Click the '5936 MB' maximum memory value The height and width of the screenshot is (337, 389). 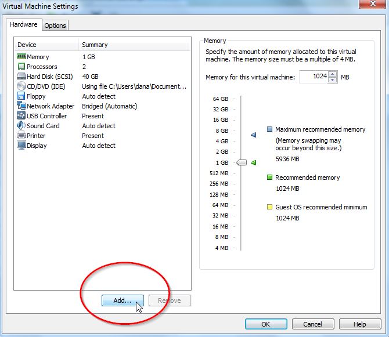pos(287,159)
